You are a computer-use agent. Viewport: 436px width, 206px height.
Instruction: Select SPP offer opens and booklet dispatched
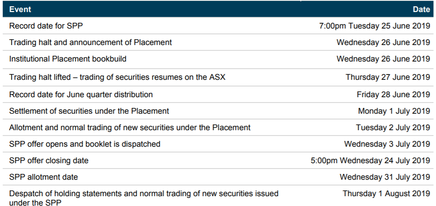84,144
